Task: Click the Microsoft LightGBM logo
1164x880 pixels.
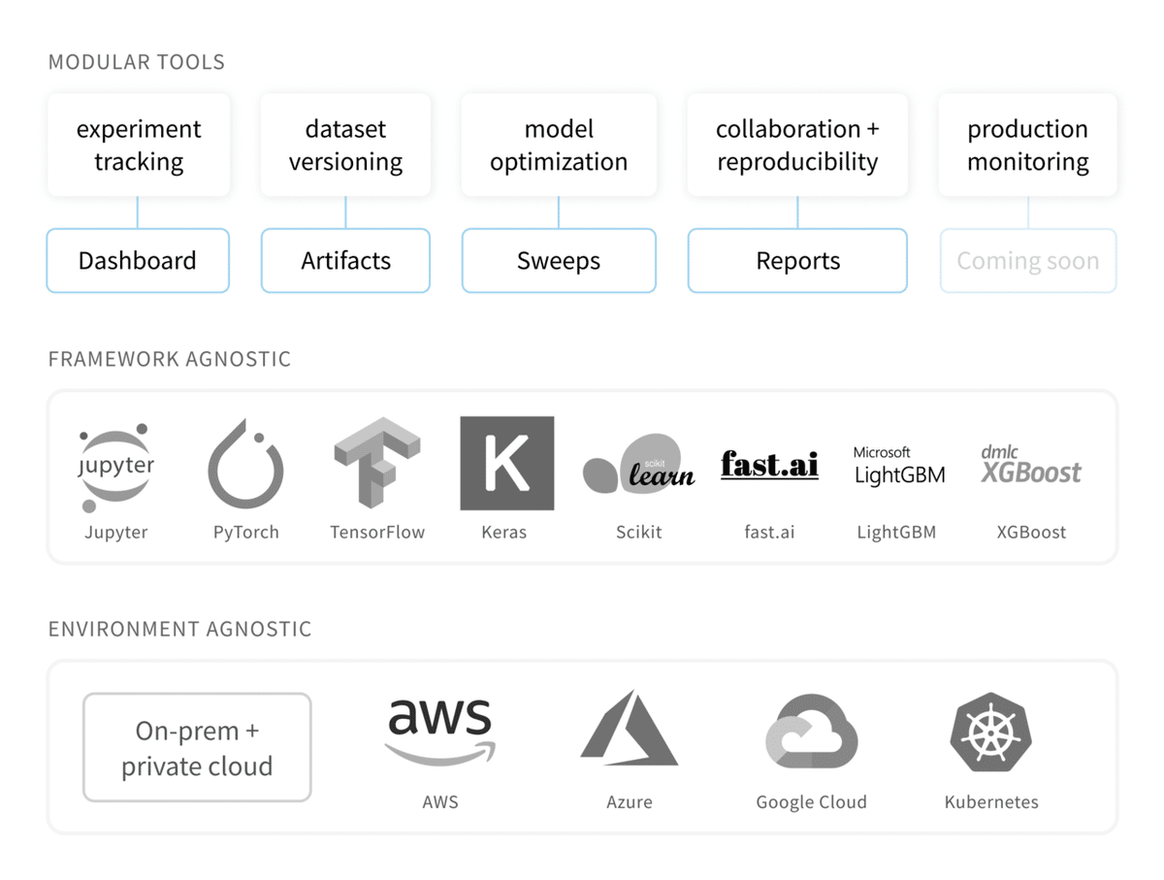Action: click(x=898, y=466)
